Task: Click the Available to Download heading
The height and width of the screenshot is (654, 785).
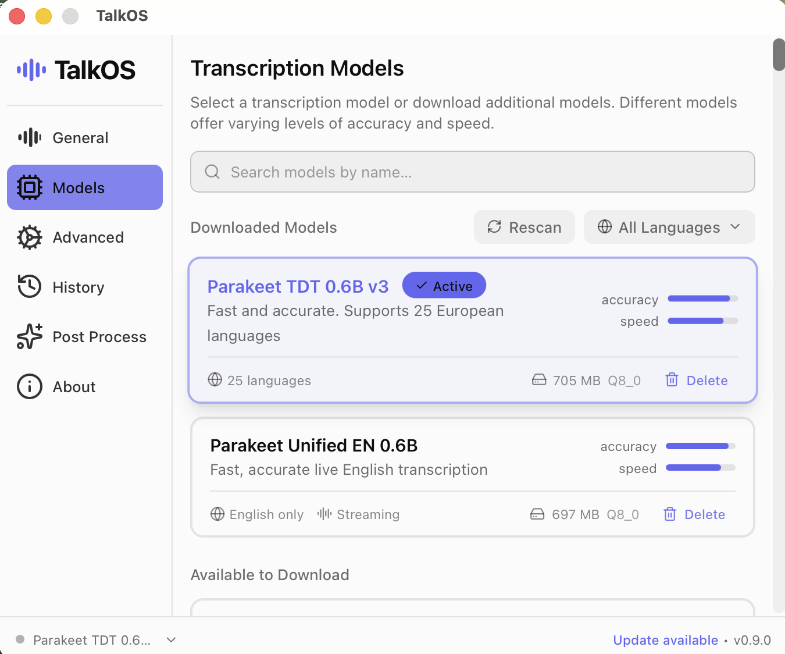Action: [x=270, y=575]
